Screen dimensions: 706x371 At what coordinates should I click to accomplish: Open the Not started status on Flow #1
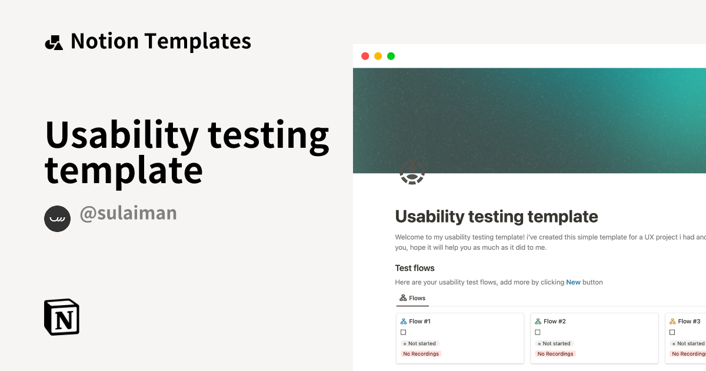[x=420, y=343]
